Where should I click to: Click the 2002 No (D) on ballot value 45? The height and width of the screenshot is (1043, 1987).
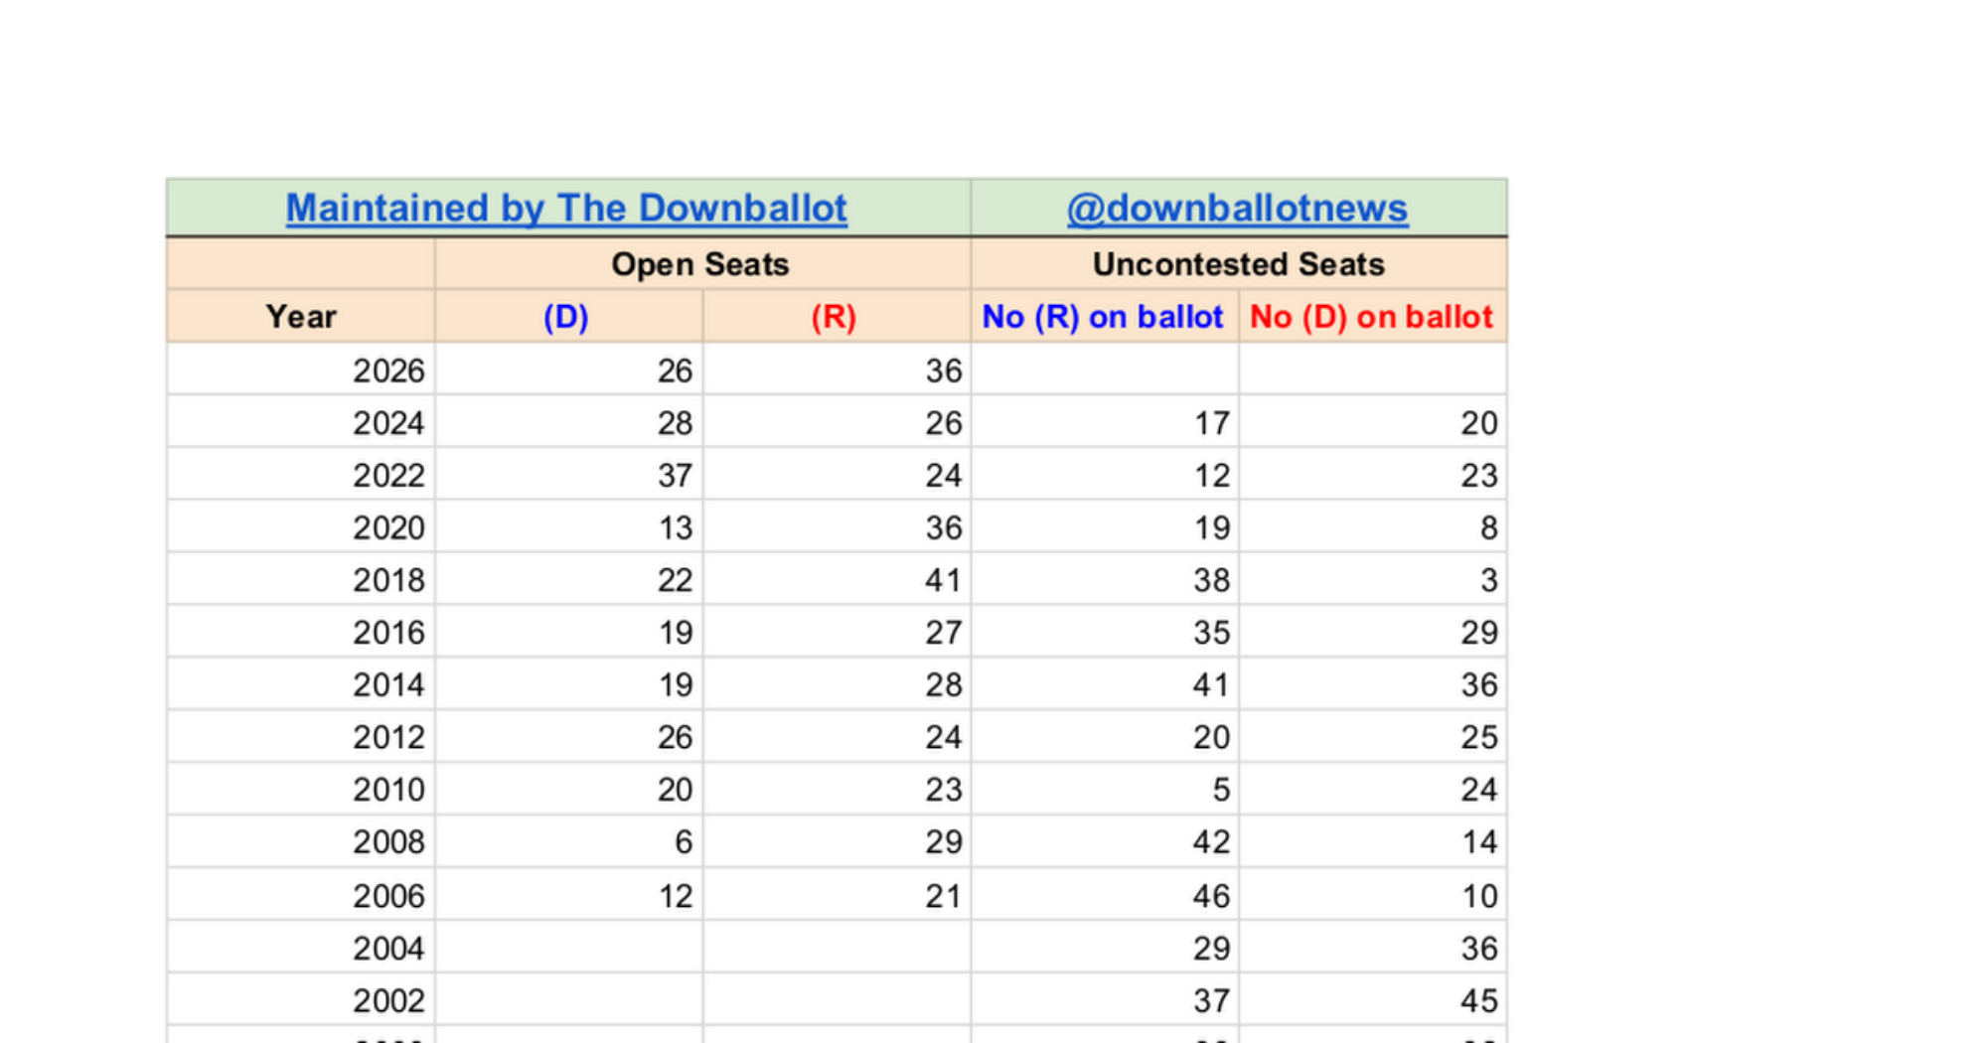point(1478,1000)
